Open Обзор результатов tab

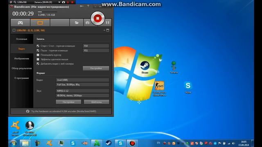[22, 68]
